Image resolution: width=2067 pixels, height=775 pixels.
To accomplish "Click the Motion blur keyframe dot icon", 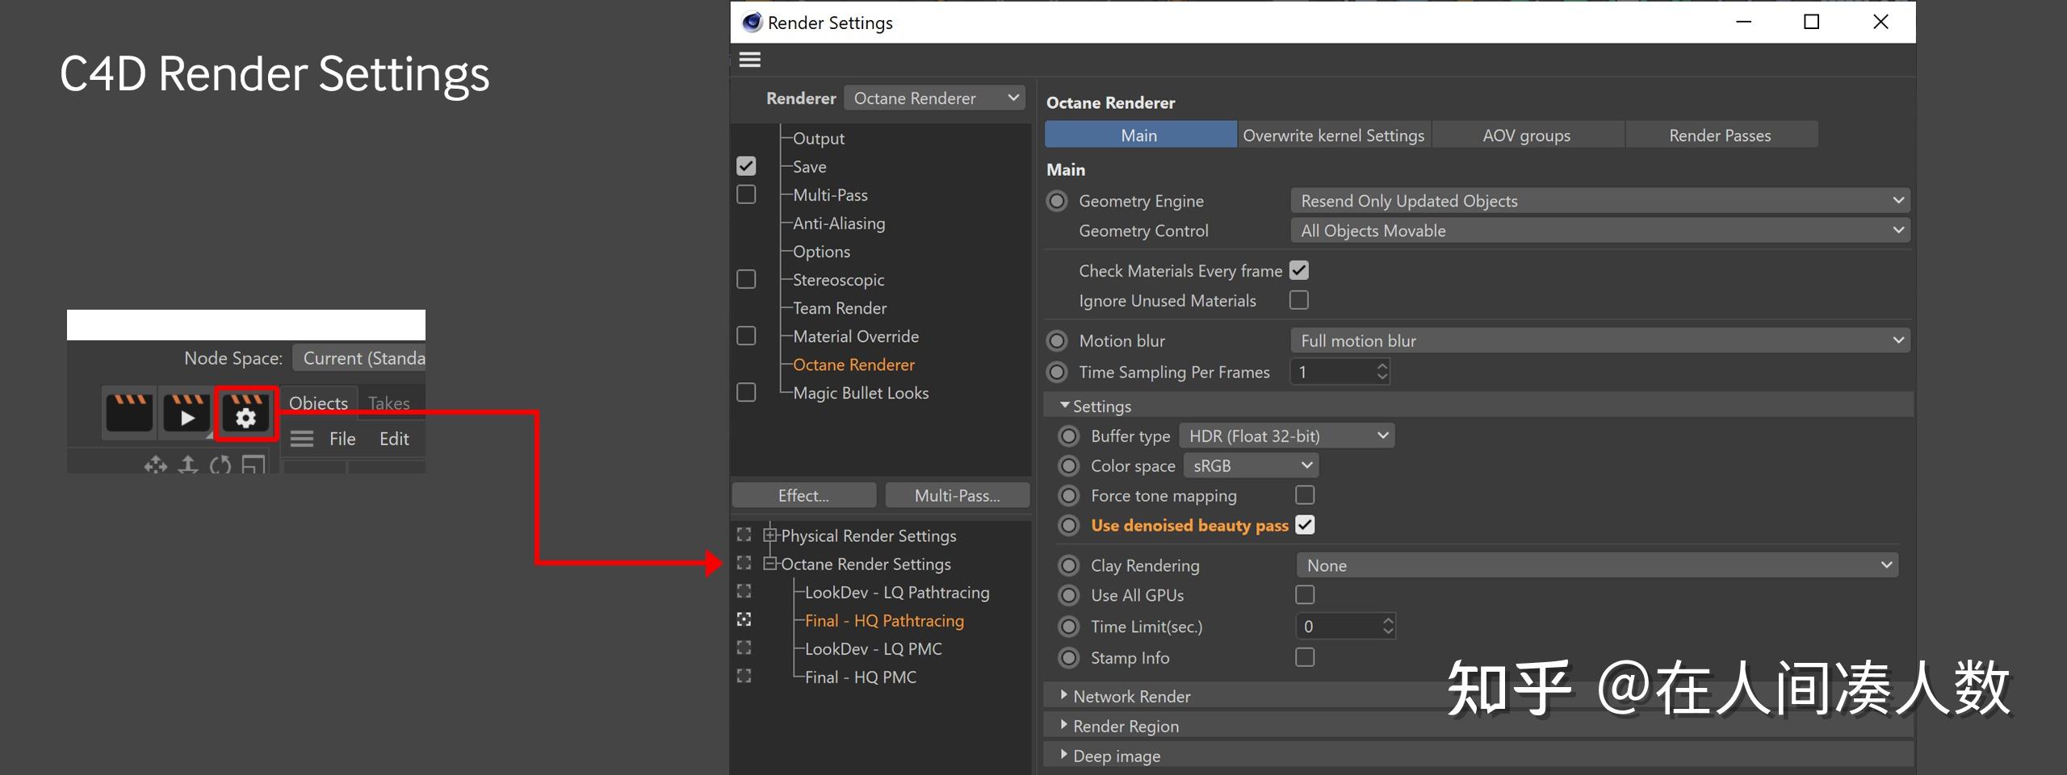I will coord(1057,341).
